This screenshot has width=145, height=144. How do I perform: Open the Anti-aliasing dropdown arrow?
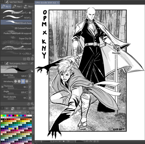click(x=30, y=81)
